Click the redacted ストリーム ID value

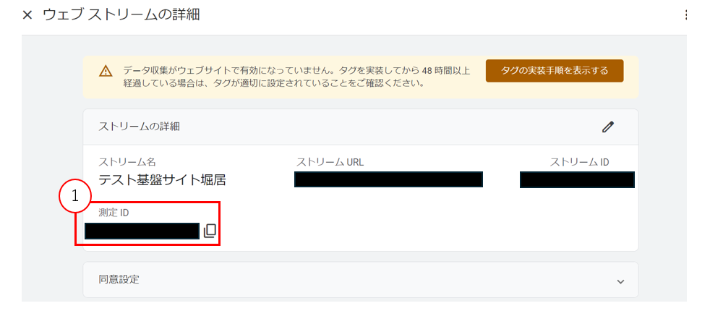point(577,179)
